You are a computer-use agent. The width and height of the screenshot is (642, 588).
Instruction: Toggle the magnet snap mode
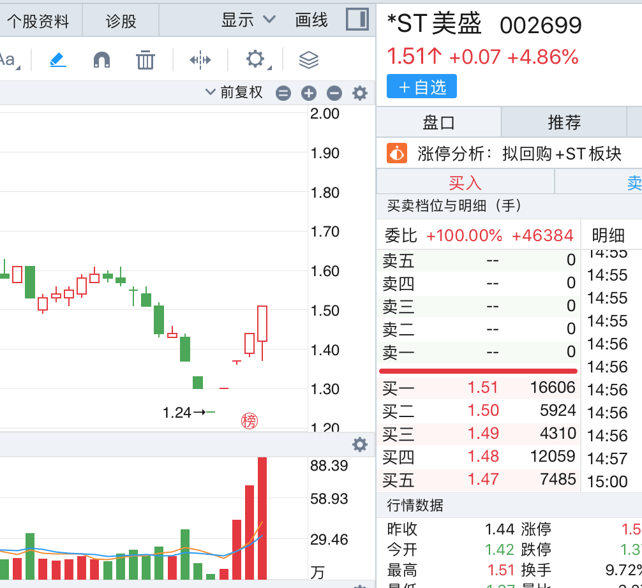coord(101,60)
